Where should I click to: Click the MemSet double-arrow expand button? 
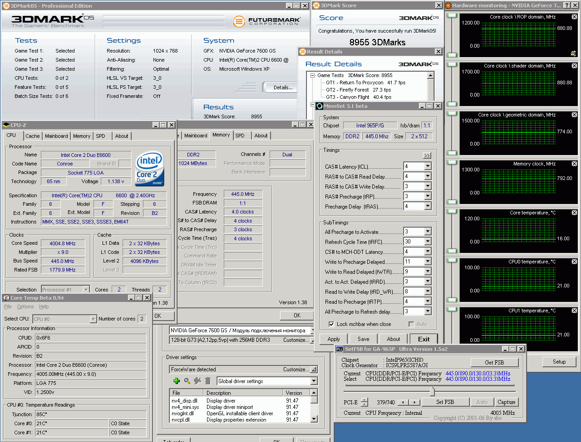(427, 155)
